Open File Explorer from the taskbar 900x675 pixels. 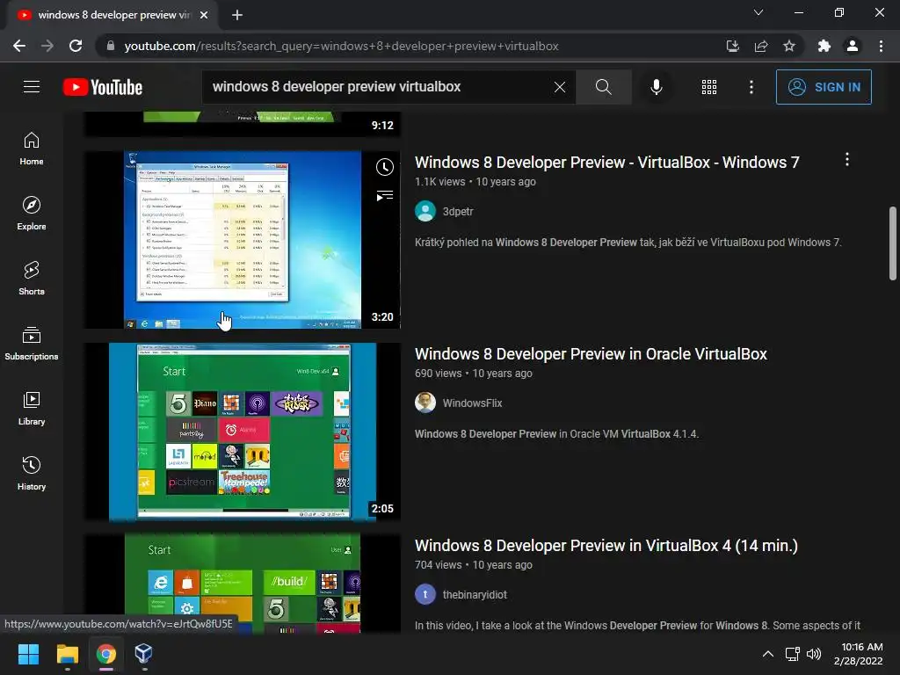point(67,654)
